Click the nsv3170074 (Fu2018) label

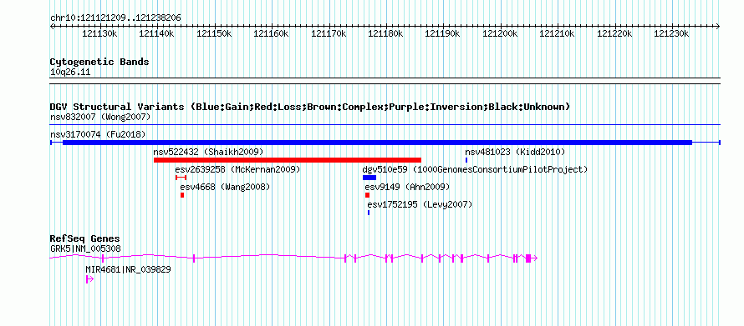(x=98, y=134)
